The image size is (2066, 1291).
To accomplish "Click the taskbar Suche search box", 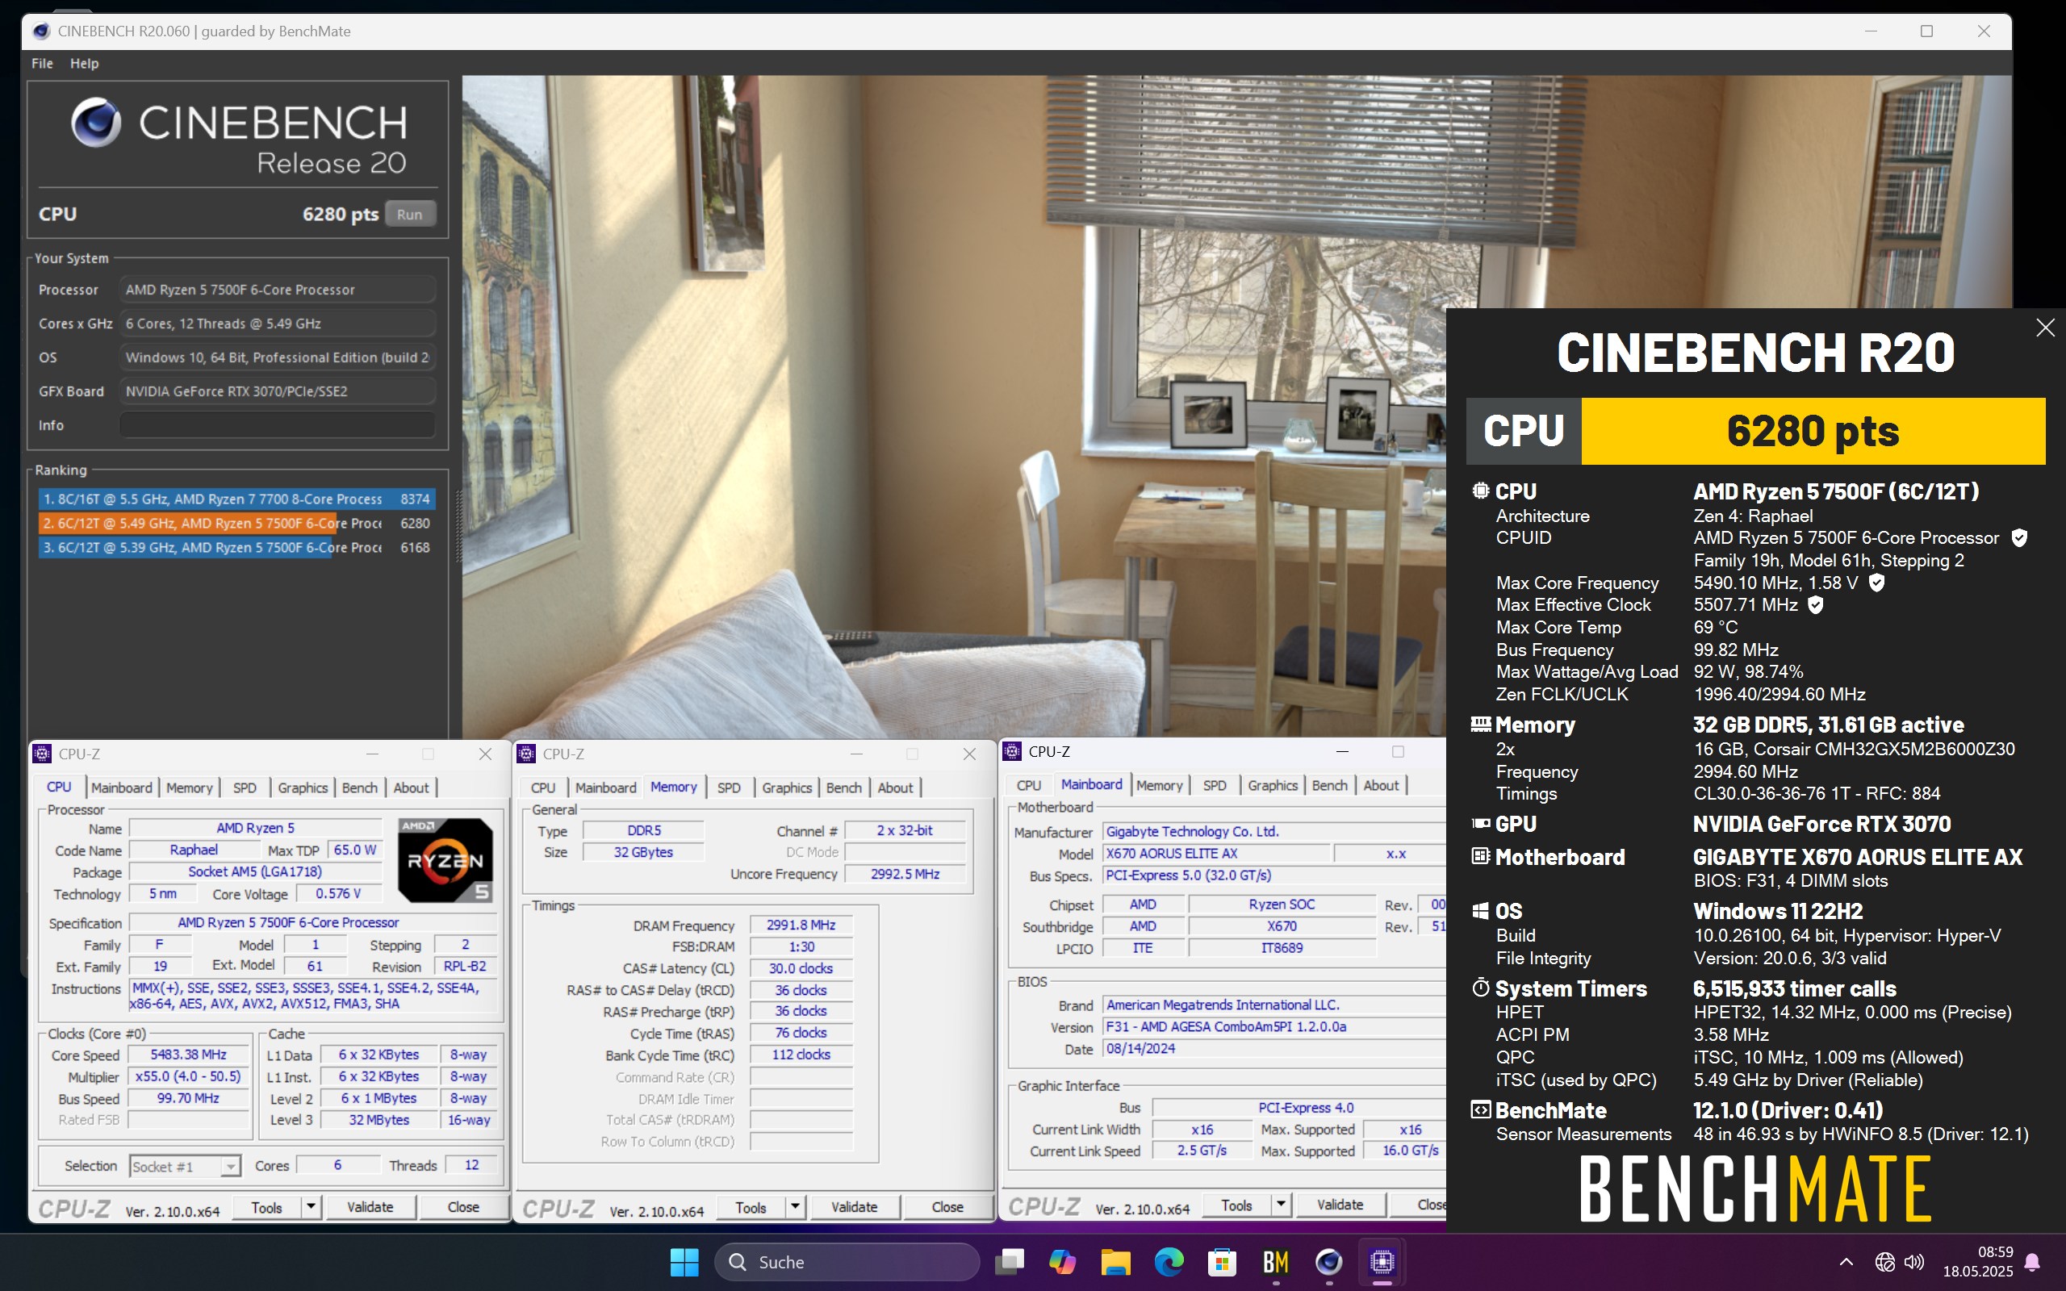I will pyautogui.click(x=847, y=1262).
